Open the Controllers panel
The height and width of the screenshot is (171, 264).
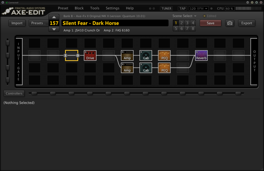(14, 93)
